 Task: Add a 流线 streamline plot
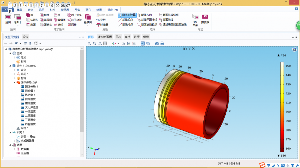pyautogui.click(x=58, y=25)
